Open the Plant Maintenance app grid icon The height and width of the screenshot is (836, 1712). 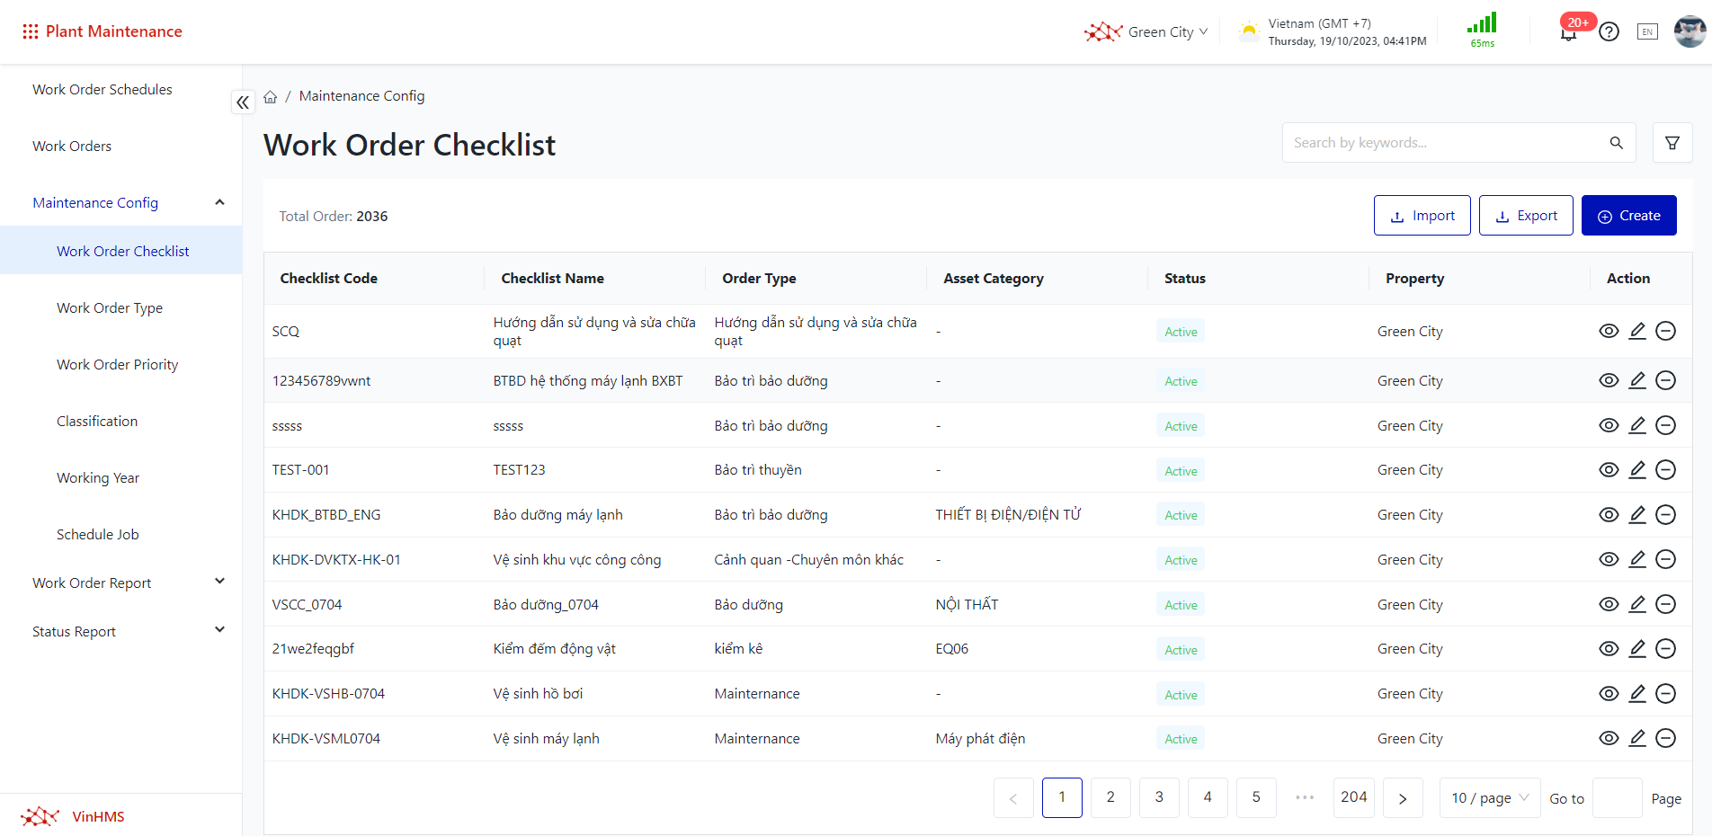point(30,31)
